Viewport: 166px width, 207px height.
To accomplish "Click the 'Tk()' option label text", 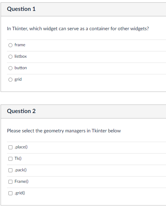I will point(18,159).
